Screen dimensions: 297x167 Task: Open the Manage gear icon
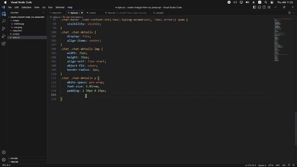[x=4, y=160]
